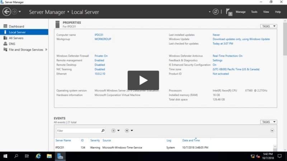This screenshot has width=287, height=161.
Task: Expand the events section chevron
Action: click(272, 131)
